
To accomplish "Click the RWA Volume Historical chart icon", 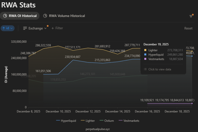I will point(45,16).
